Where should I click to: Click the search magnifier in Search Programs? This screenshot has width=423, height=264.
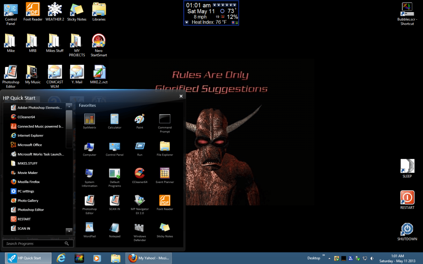point(67,244)
